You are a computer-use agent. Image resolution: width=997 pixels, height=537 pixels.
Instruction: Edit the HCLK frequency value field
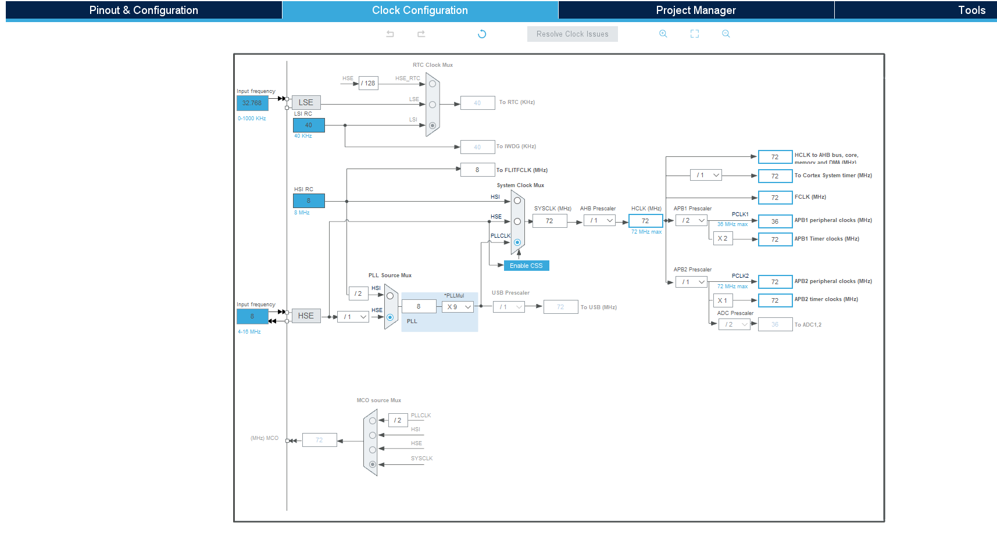click(x=645, y=220)
